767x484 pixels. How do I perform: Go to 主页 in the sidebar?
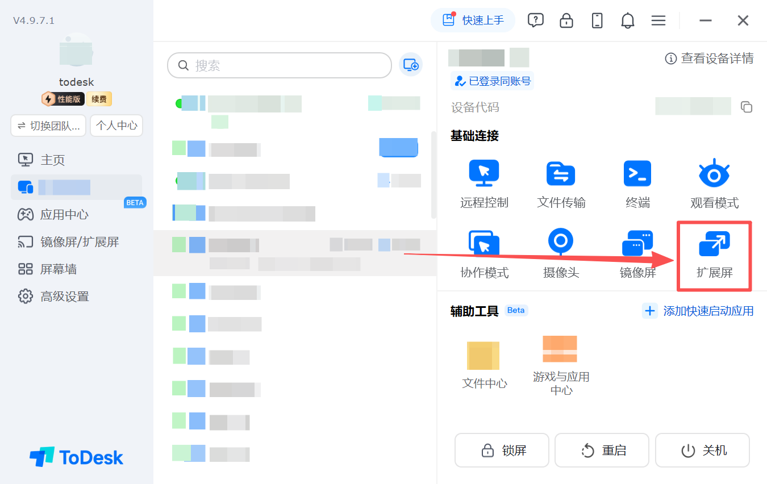(76, 160)
